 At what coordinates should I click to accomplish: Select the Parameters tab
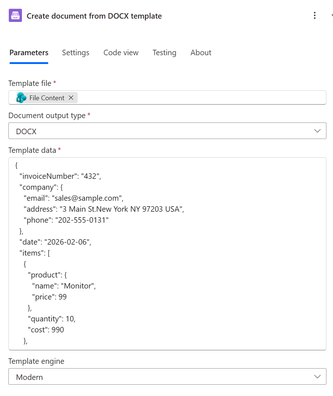coord(29,53)
